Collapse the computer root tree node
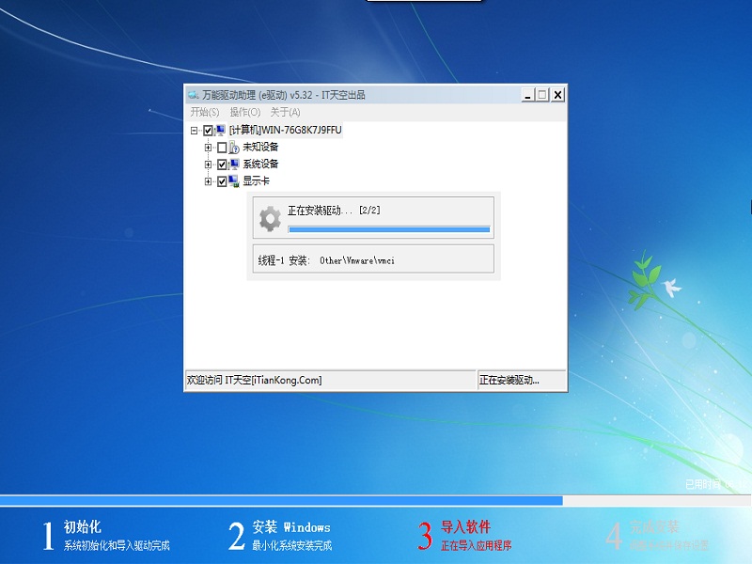Image resolution: width=752 pixels, height=564 pixels. coord(195,131)
